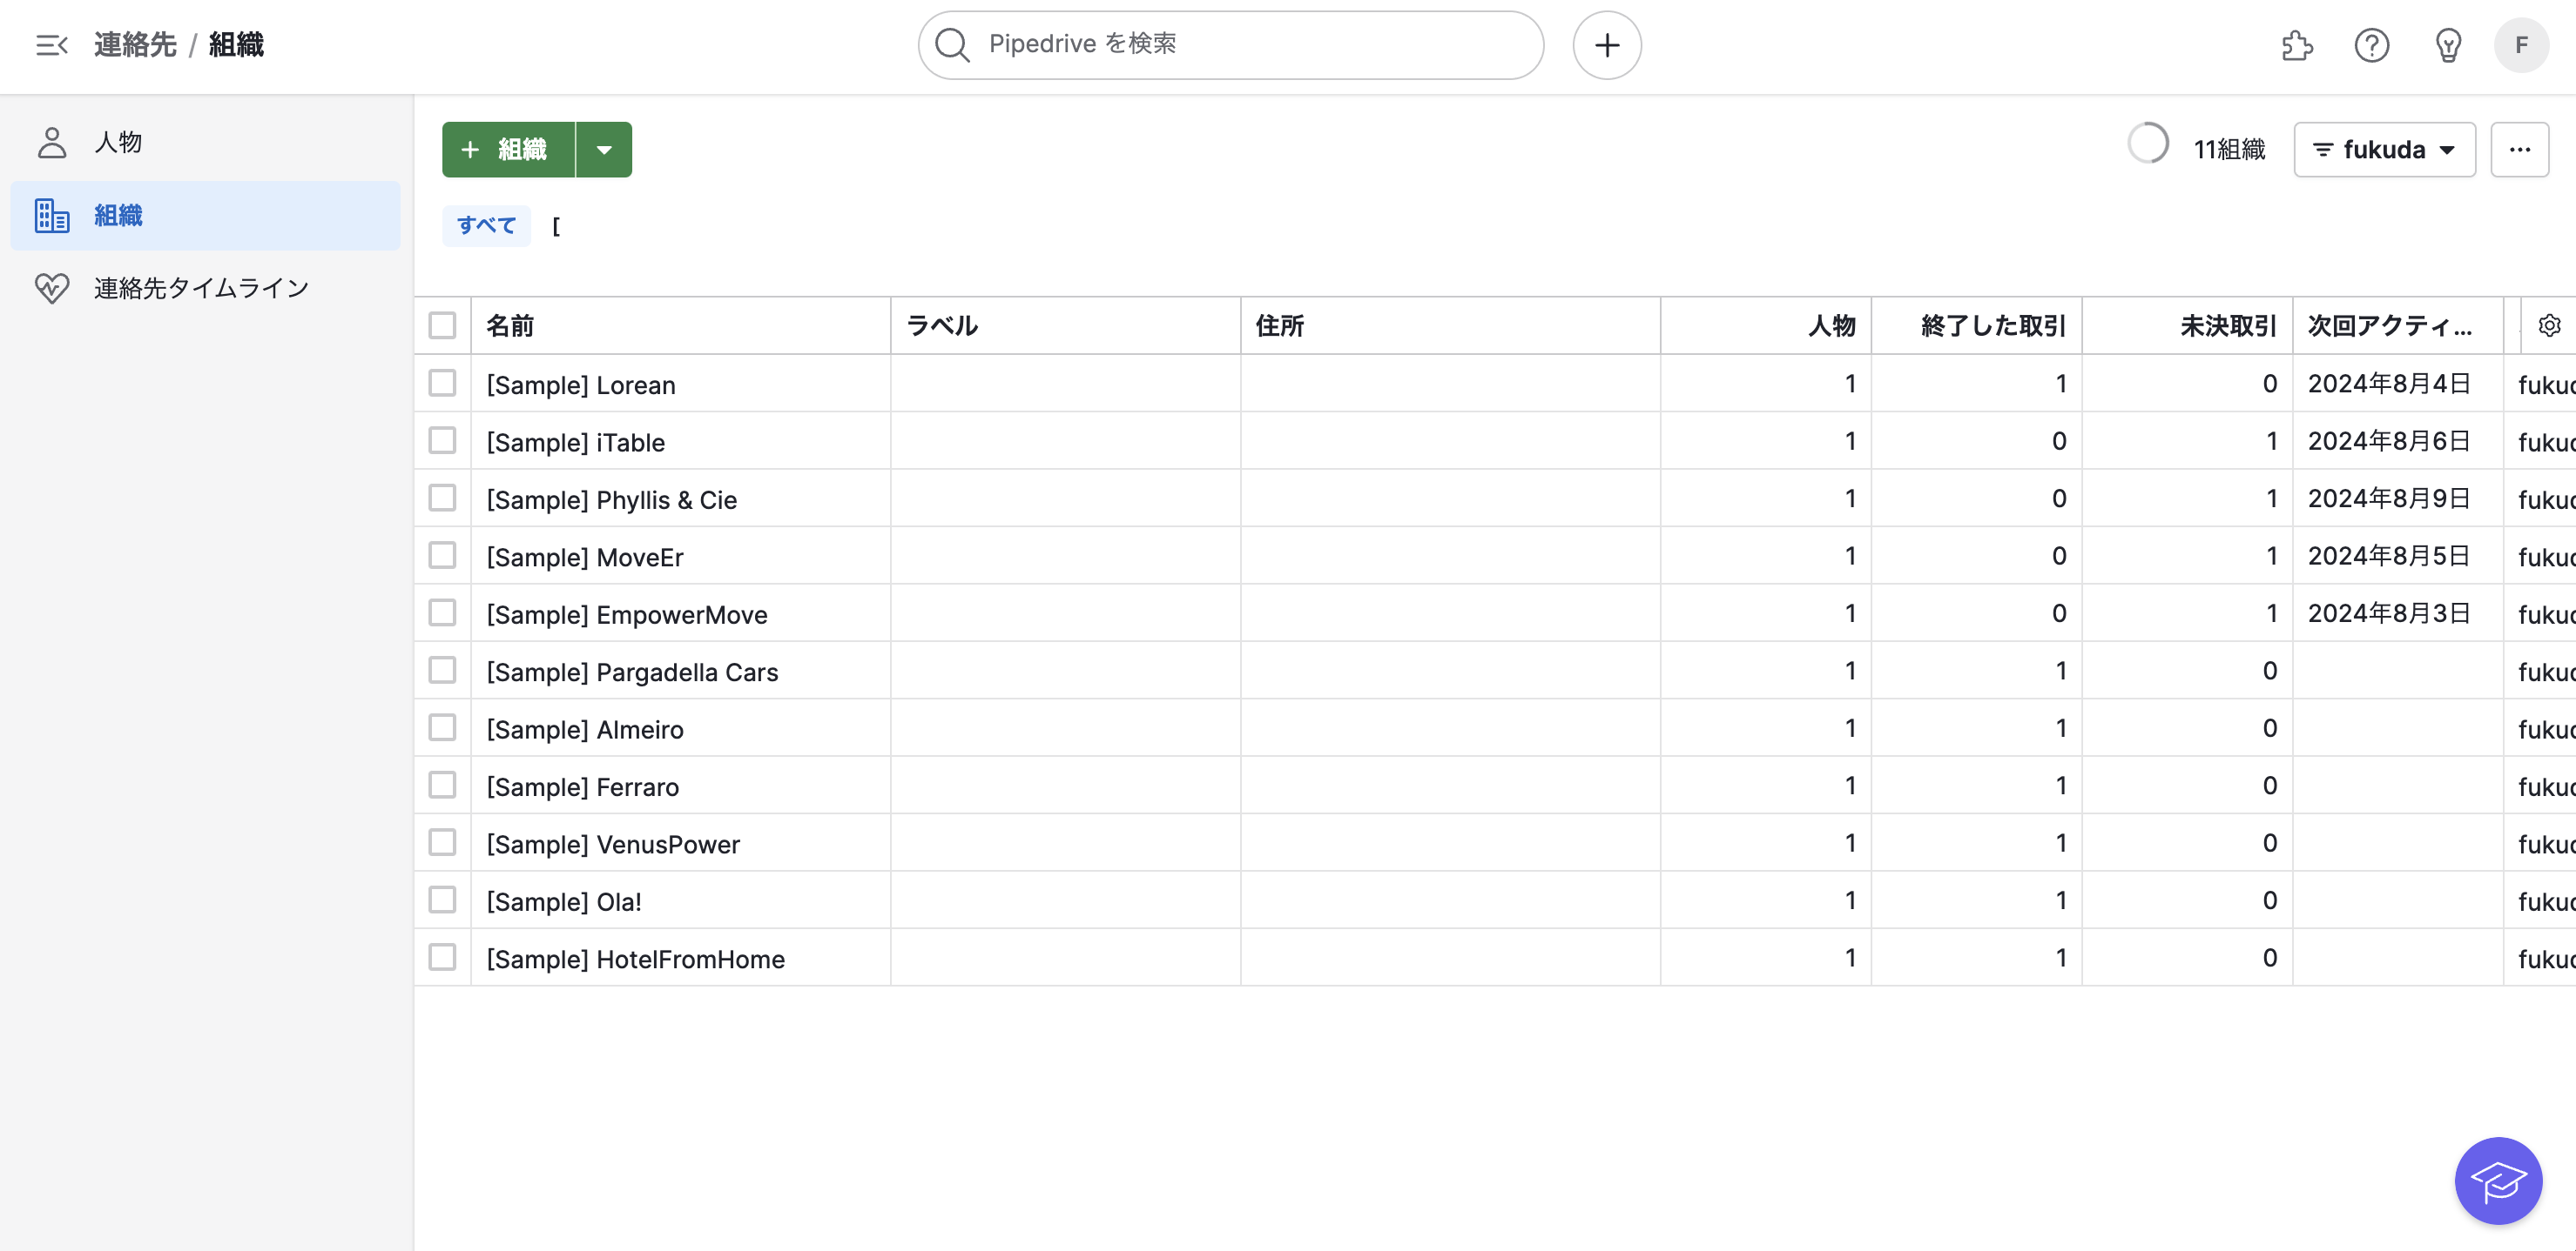Click the search magnifier icon

951,45
